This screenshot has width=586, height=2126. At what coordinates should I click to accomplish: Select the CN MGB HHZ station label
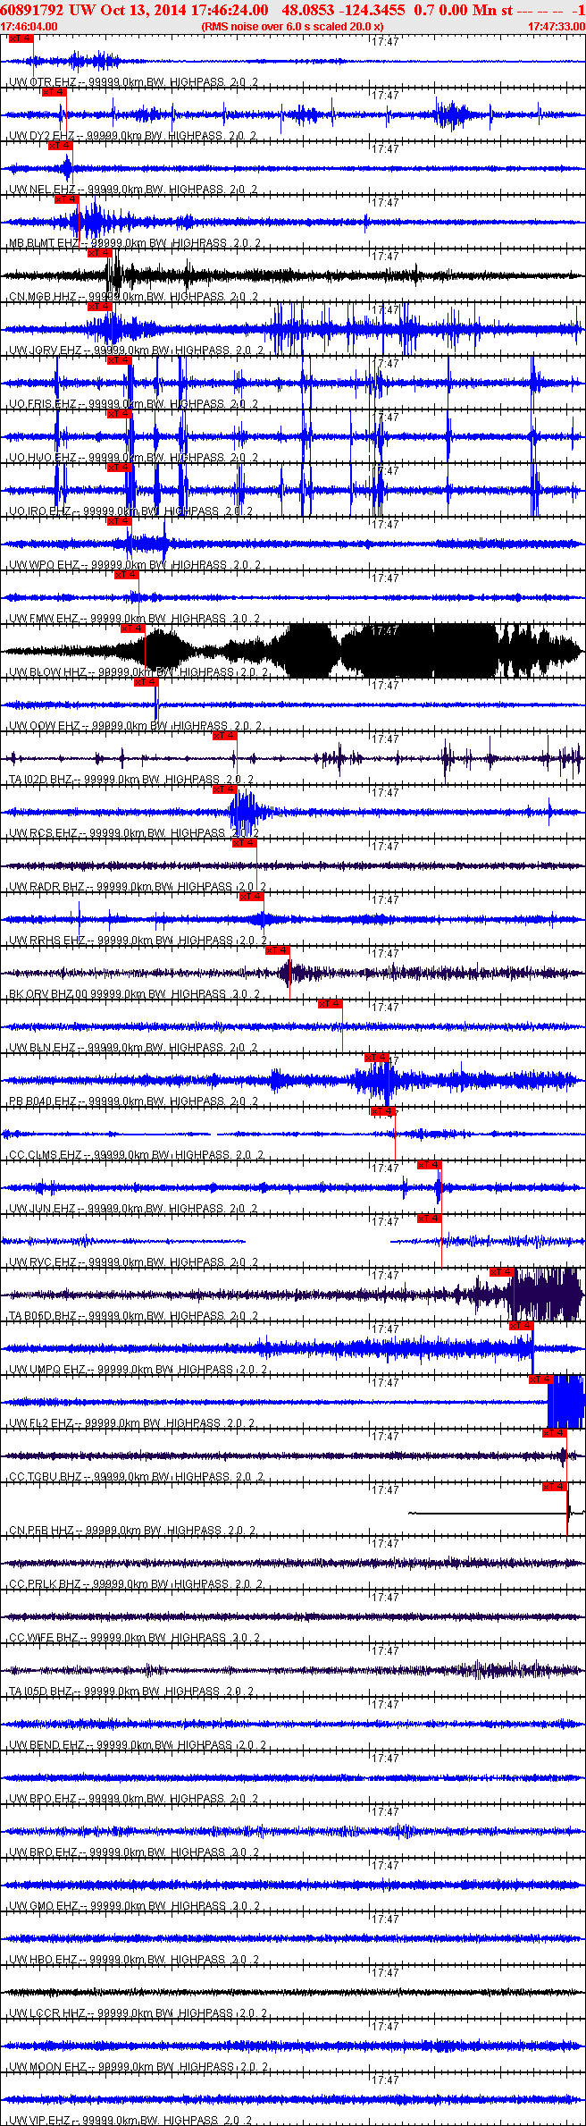(x=42, y=297)
